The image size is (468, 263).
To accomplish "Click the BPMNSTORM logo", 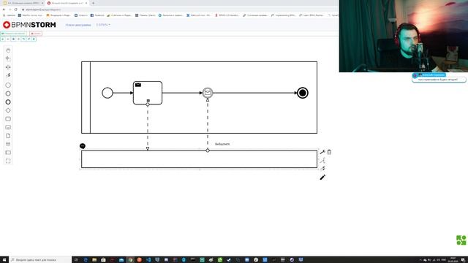I will [x=29, y=25].
